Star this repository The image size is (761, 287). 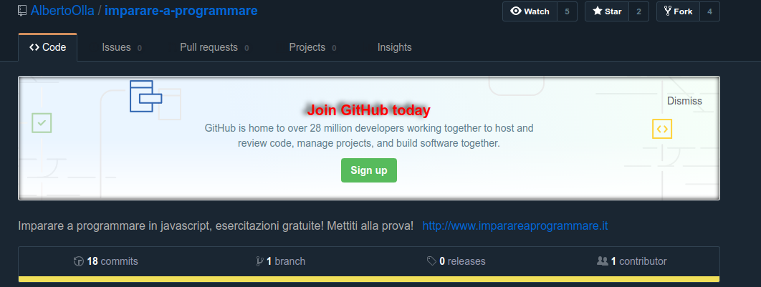(x=607, y=11)
